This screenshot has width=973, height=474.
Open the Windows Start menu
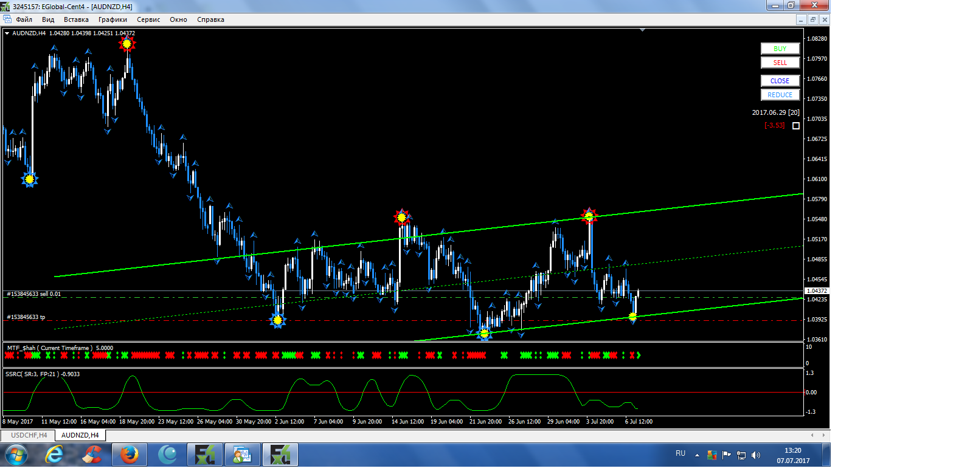16,455
